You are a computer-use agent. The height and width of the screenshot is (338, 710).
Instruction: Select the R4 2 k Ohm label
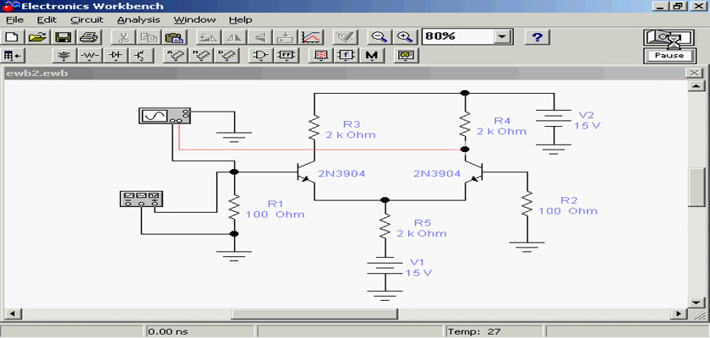coord(501,126)
